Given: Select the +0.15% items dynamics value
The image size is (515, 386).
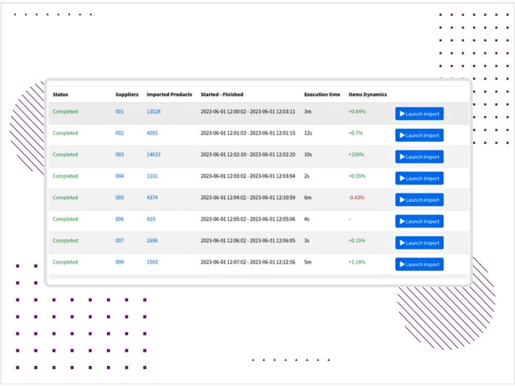Looking at the screenshot, I should (357, 240).
